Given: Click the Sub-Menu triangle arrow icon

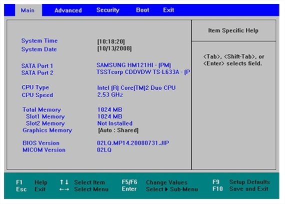Looking at the screenshot, I should [166, 190].
